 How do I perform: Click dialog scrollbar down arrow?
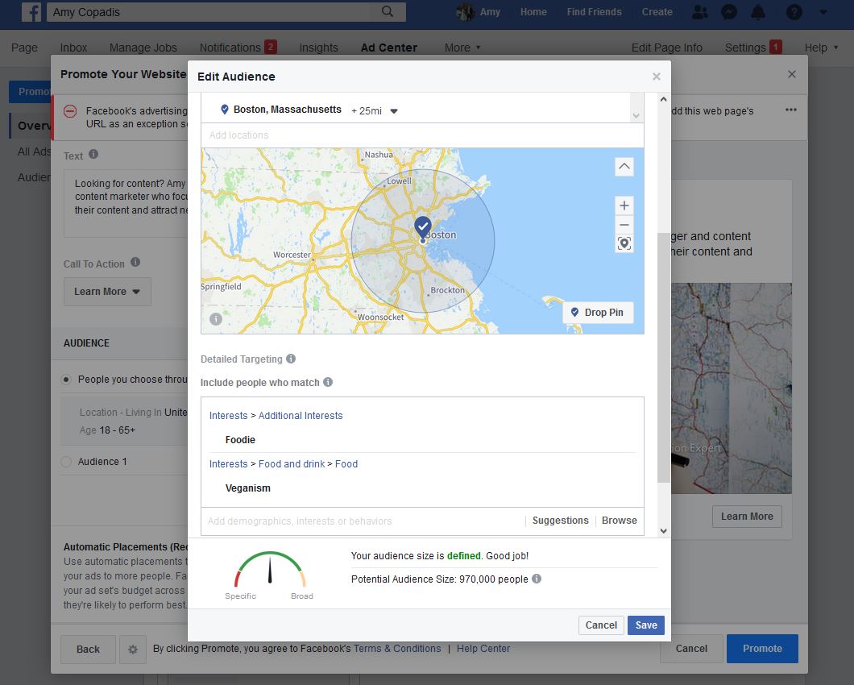pos(663,531)
